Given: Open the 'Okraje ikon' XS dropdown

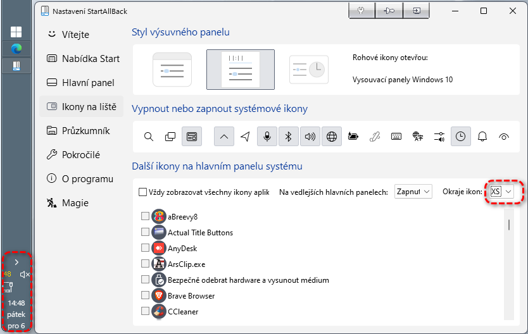Looking at the screenshot, I should click(501, 192).
